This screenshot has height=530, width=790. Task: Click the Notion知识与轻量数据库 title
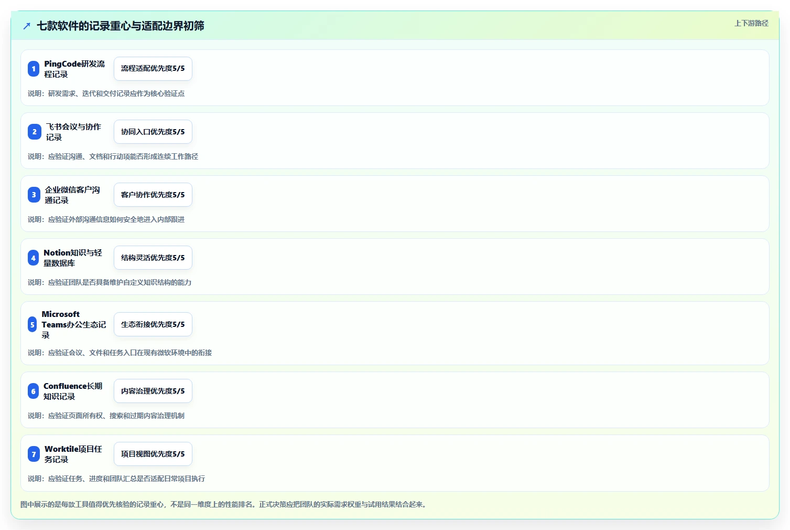click(73, 258)
